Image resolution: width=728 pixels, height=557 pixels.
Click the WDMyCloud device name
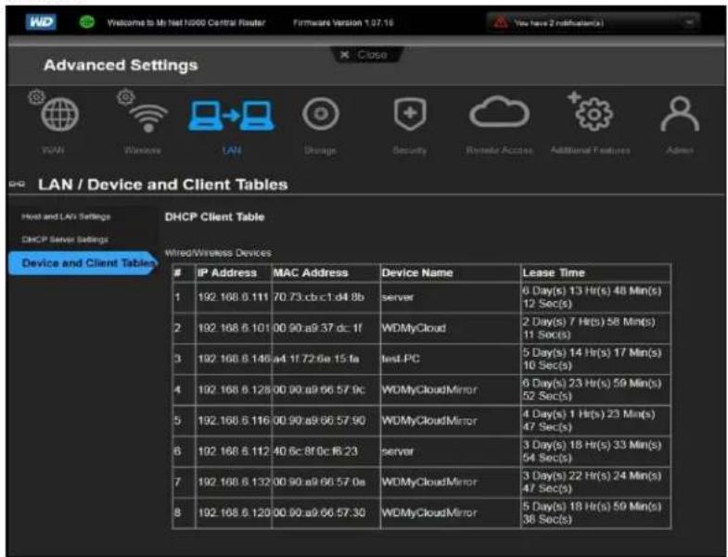pyautogui.click(x=415, y=328)
